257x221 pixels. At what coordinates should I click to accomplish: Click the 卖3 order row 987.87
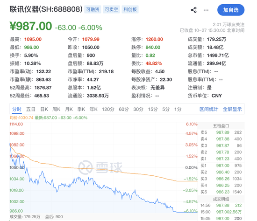(221, 145)
